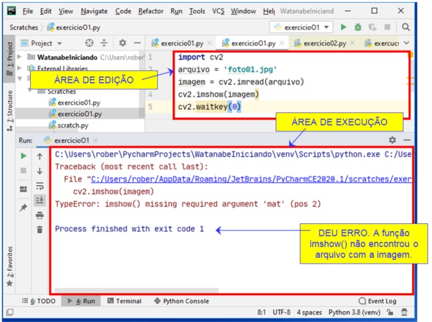Open the exercicio01 run configuration dropdown
The height and width of the screenshot is (322, 432).
point(301,28)
